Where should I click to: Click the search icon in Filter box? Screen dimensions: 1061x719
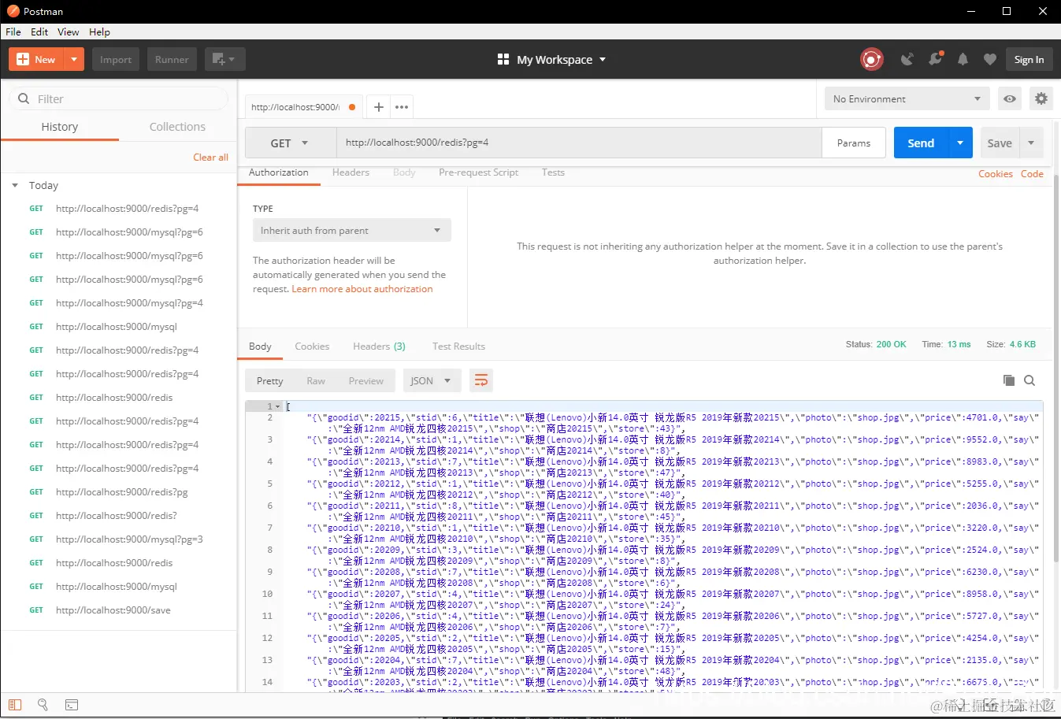pos(24,99)
